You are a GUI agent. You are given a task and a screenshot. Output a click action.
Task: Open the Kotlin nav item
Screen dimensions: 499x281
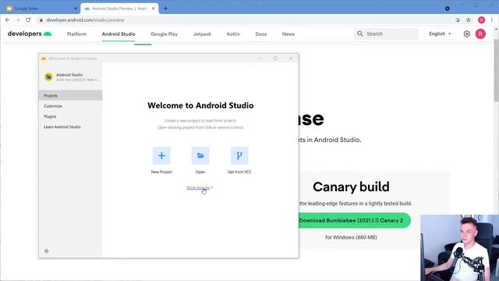click(x=233, y=34)
